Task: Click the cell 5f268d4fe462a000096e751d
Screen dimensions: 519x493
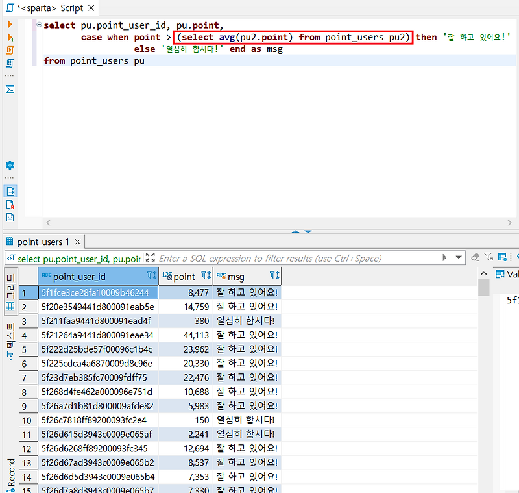Action: [x=99, y=392]
